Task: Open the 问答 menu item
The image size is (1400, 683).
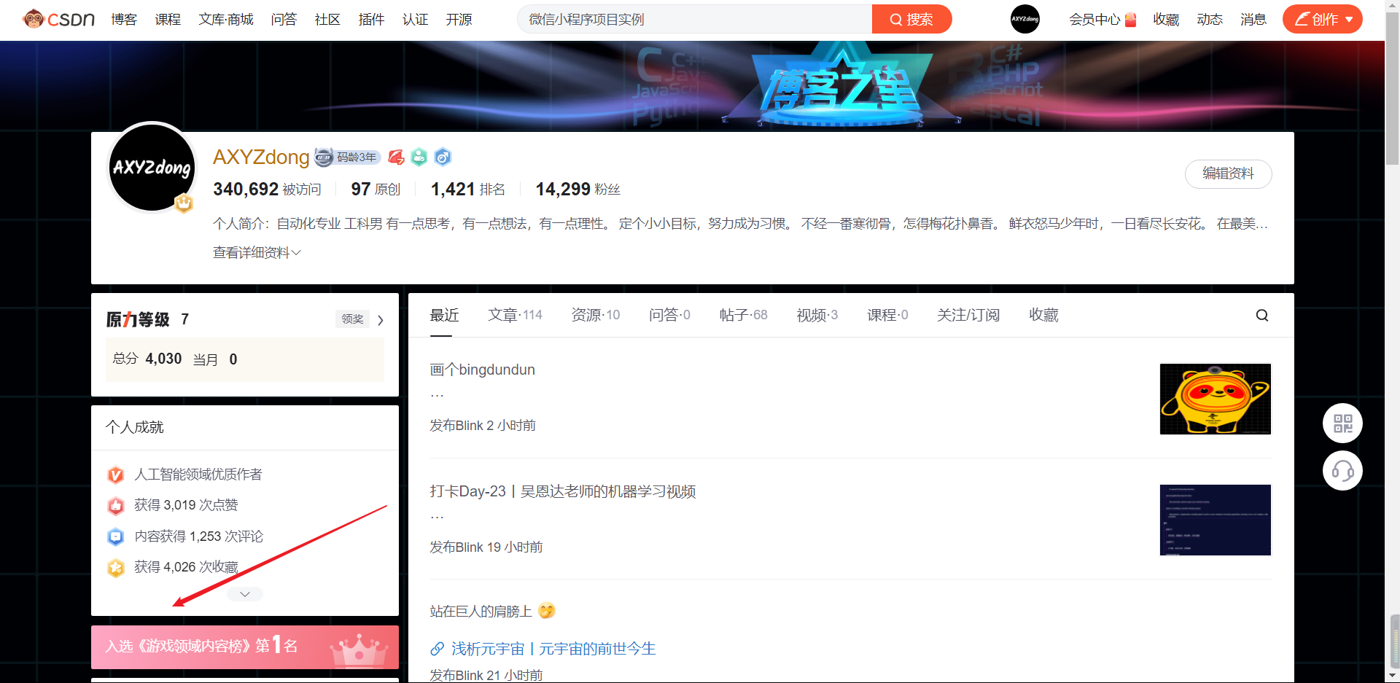Action: [x=284, y=20]
